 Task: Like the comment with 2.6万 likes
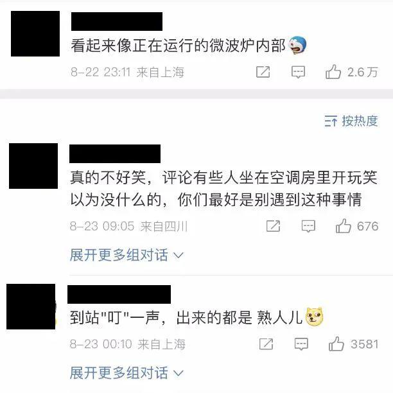[333, 72]
